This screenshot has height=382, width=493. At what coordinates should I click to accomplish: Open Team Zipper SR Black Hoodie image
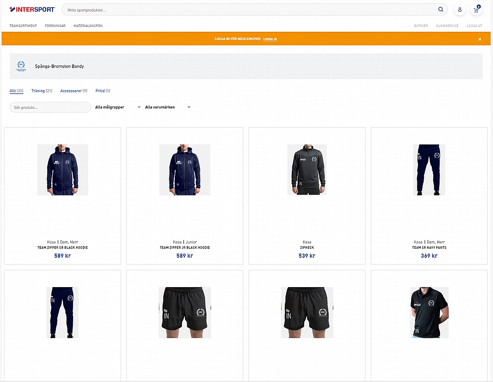(x=63, y=170)
